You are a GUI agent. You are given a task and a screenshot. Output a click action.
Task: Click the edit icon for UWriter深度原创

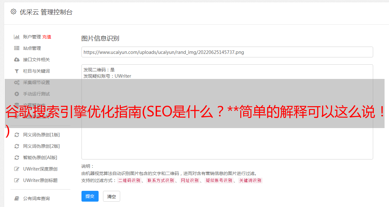[x=17, y=169]
